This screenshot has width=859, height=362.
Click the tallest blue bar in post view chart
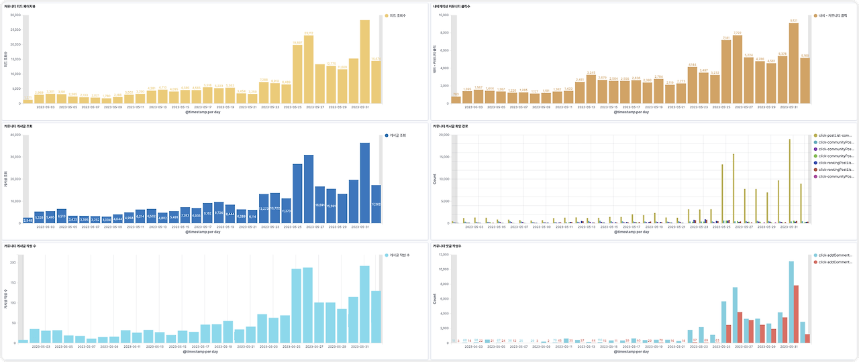[364, 183]
